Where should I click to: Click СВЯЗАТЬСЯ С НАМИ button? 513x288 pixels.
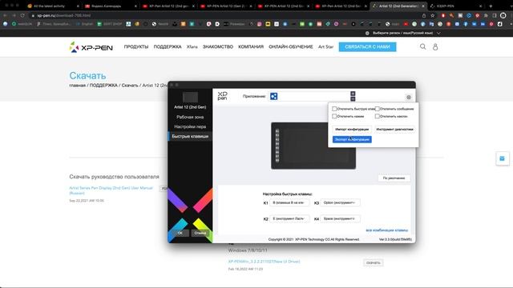367,47
